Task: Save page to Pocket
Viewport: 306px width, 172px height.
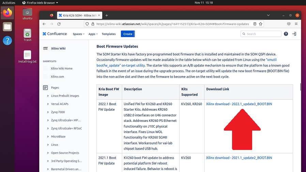Action: [289, 24]
